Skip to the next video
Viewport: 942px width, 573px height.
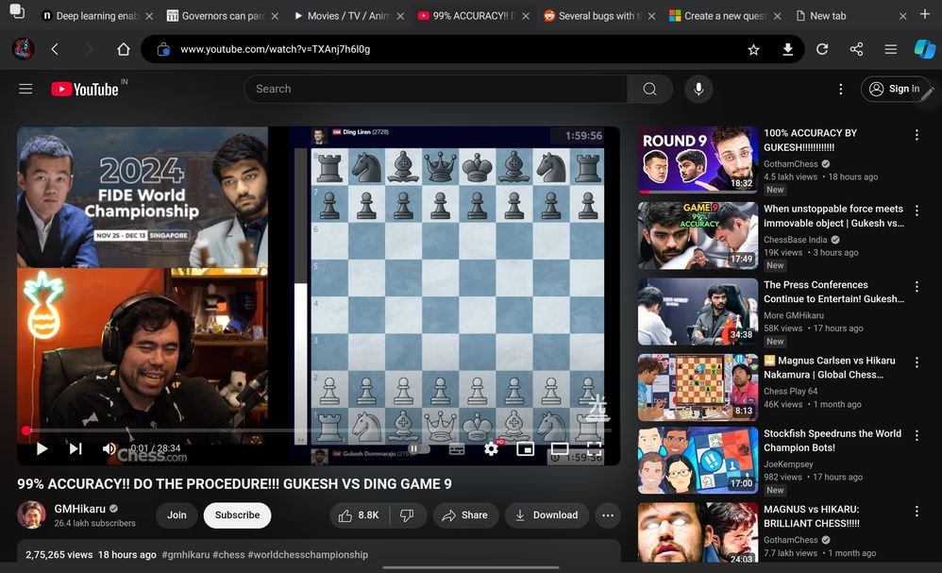pyautogui.click(x=76, y=448)
